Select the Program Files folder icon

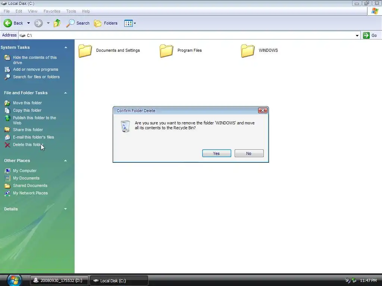point(166,51)
